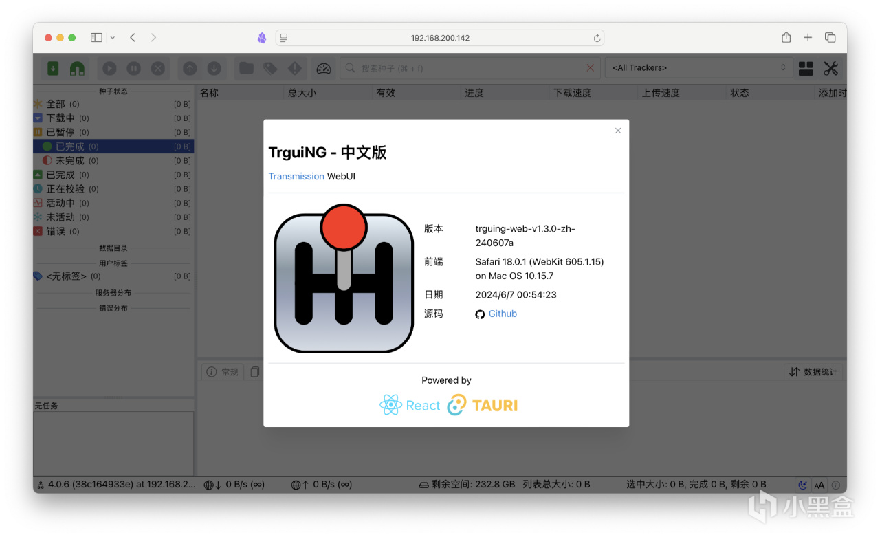Start torrents with the play toolbar icon

[109, 68]
